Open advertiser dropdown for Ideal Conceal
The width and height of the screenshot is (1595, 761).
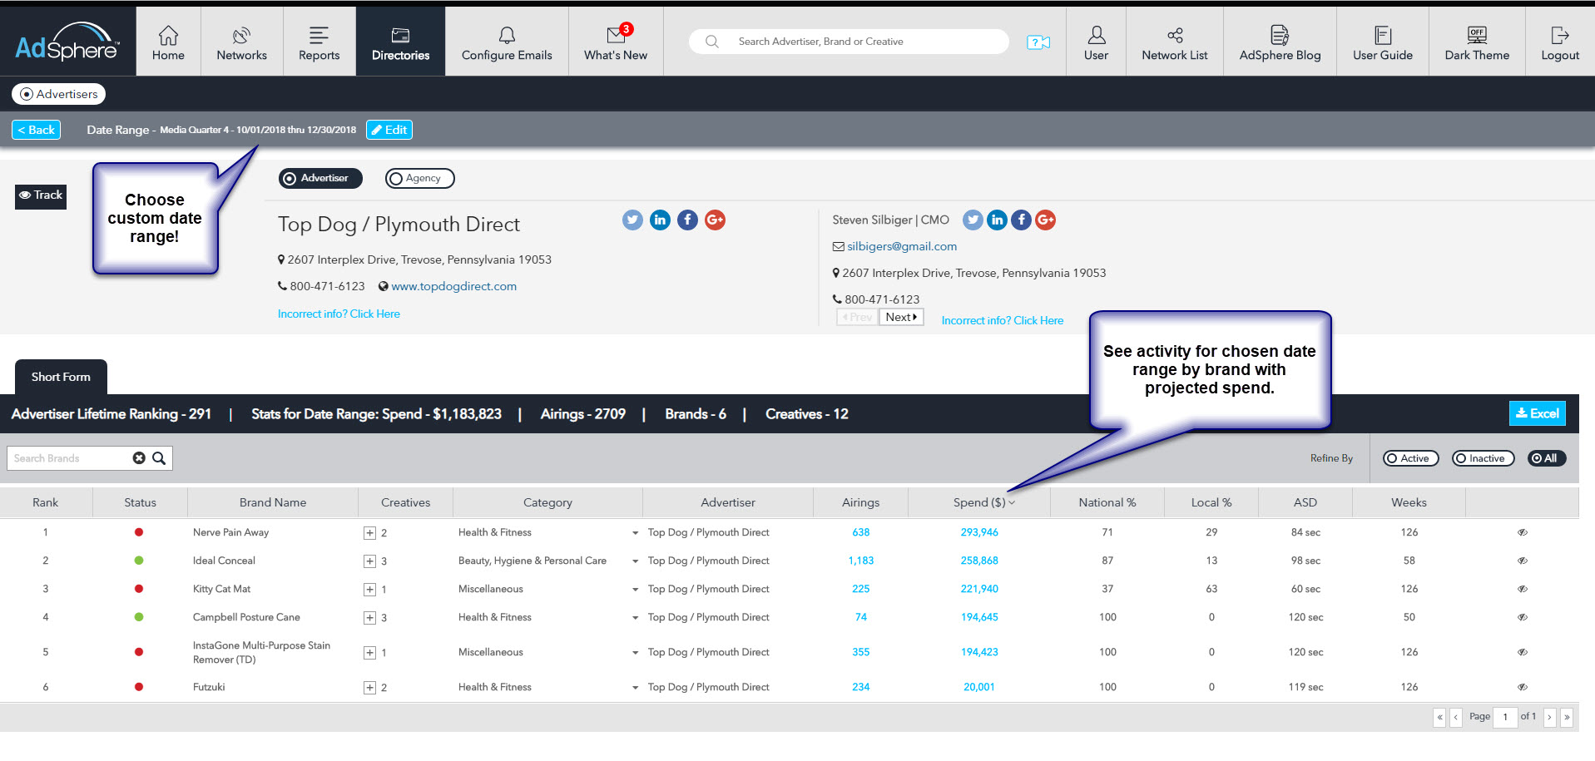click(635, 561)
